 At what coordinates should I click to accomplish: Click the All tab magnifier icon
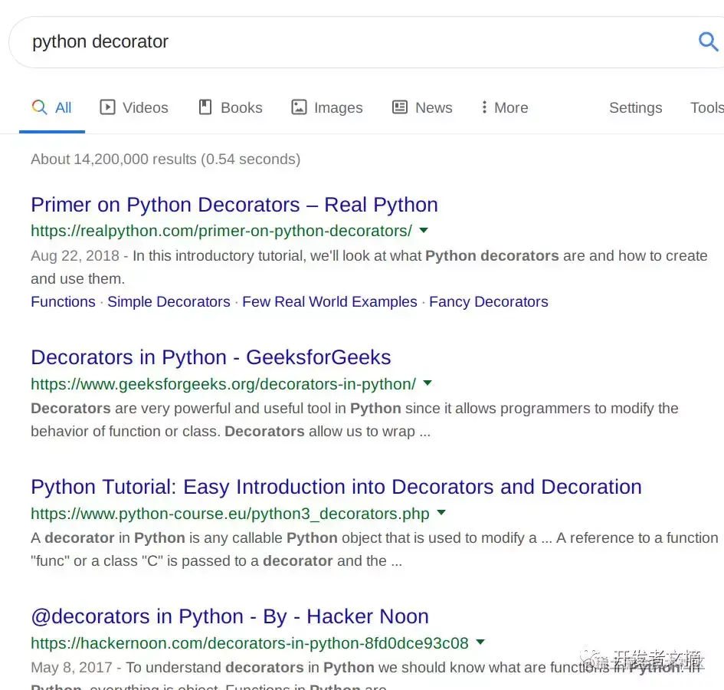click(x=39, y=107)
